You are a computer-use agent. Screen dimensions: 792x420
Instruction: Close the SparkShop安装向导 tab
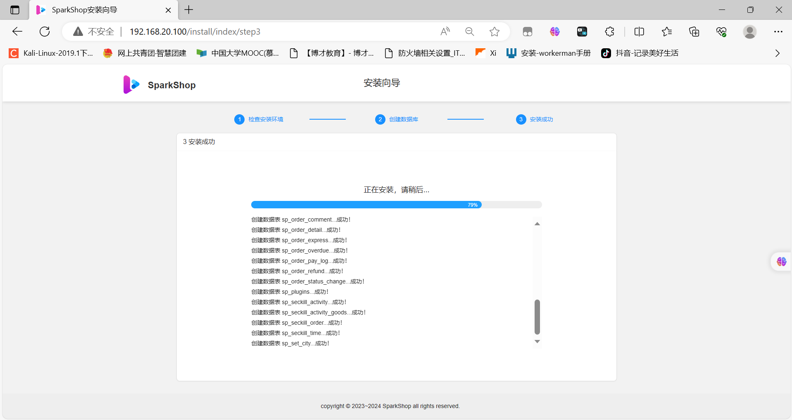[168, 10]
